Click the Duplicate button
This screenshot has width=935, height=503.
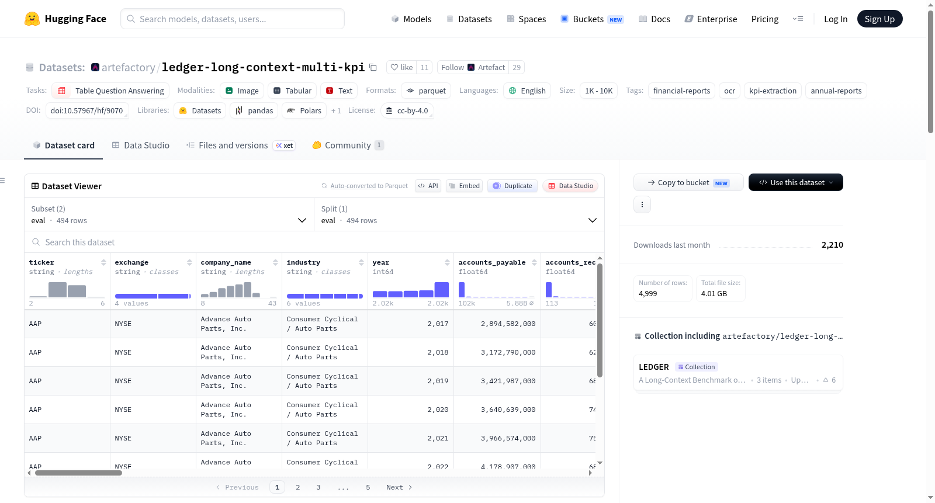(x=512, y=186)
